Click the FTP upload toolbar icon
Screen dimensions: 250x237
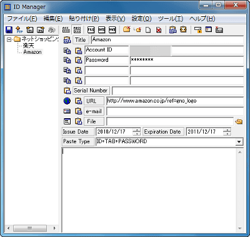19,29
